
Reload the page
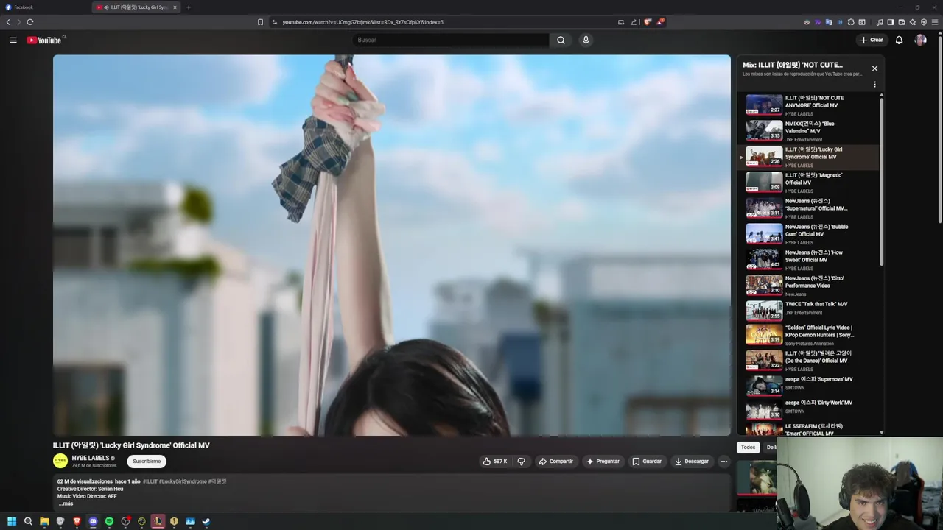click(x=30, y=22)
